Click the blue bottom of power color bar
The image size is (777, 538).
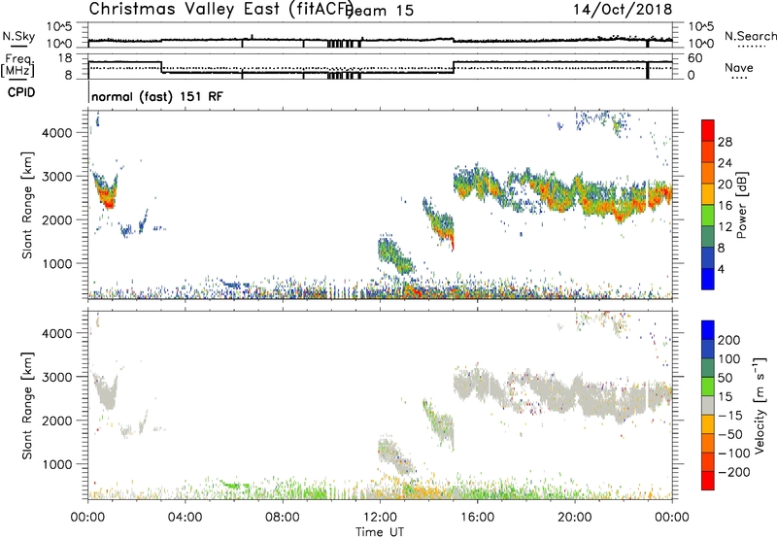(x=708, y=279)
